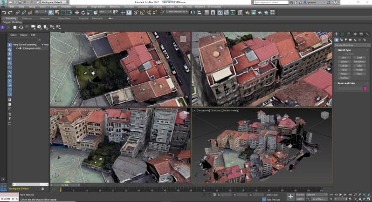
Task: Open the Create tab in command panel
Action: pyautogui.click(x=336, y=34)
